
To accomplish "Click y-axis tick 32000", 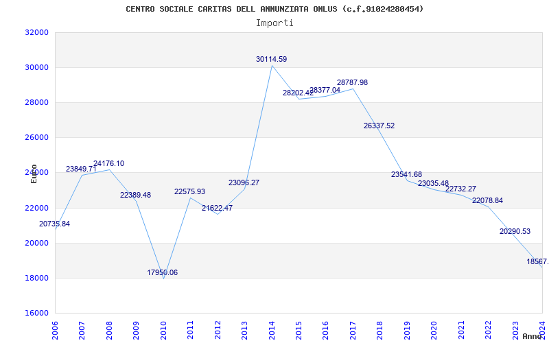I will click(x=36, y=32).
